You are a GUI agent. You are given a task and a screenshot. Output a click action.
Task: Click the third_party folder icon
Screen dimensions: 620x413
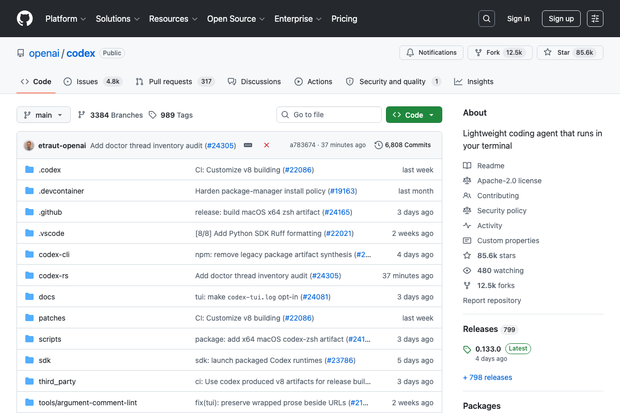tap(29, 382)
